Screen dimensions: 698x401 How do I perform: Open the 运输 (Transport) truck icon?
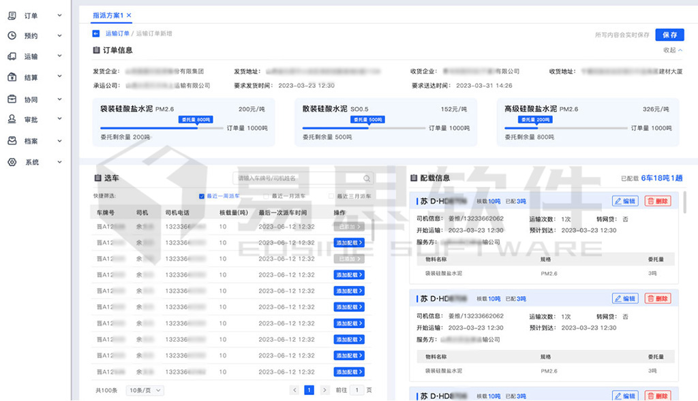(x=11, y=56)
